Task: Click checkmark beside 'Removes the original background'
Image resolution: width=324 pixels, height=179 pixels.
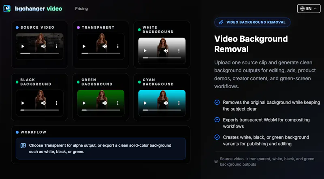Action: pos(217,102)
